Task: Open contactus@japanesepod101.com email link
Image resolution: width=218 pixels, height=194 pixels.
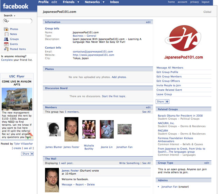Action: coord(93,51)
